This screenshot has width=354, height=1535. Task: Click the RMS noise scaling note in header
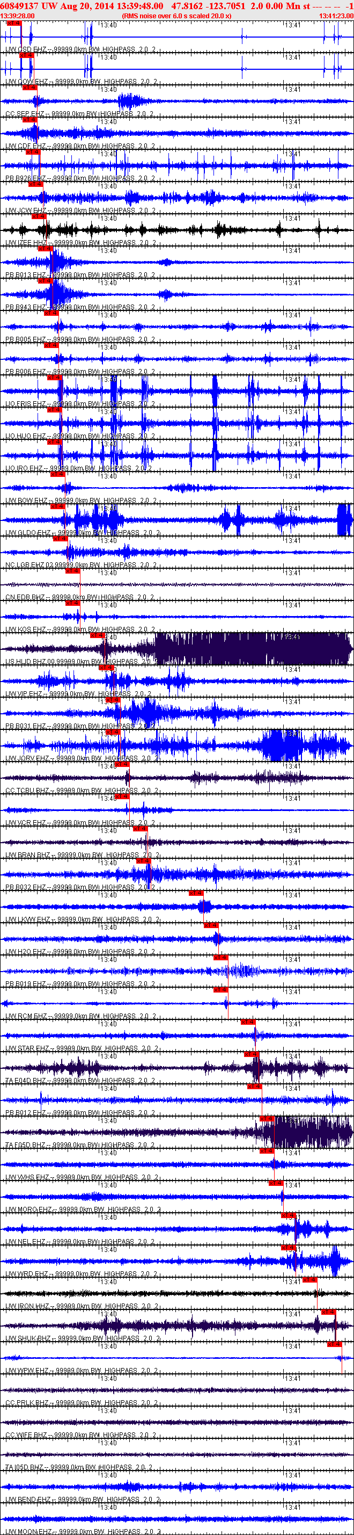click(176, 16)
